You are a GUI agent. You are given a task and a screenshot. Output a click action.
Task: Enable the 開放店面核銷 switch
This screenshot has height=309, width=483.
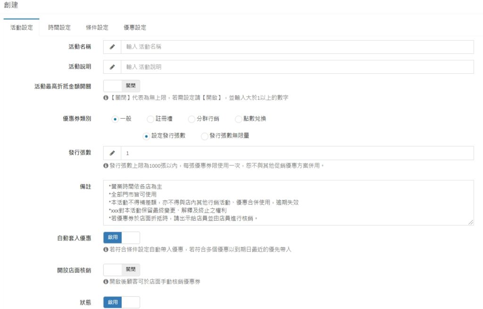(121, 270)
